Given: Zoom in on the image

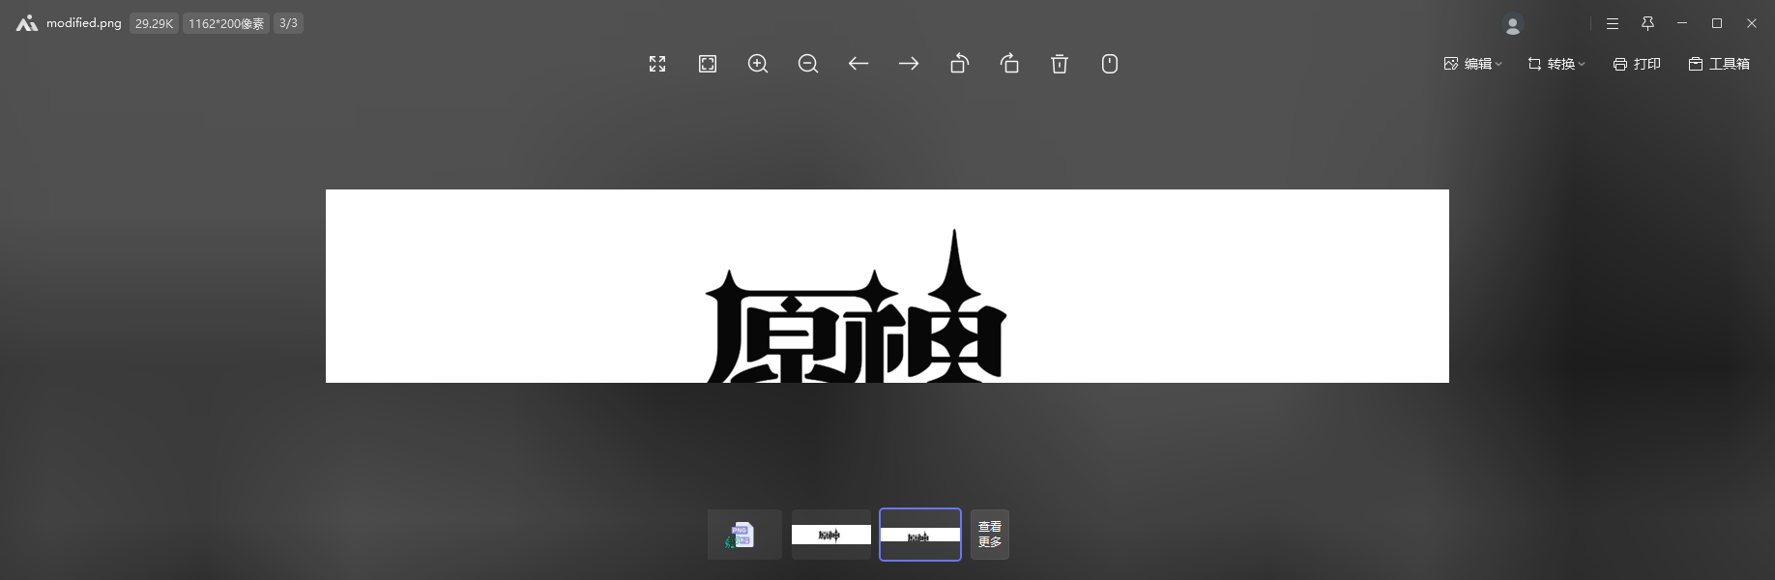Looking at the screenshot, I should tap(758, 64).
